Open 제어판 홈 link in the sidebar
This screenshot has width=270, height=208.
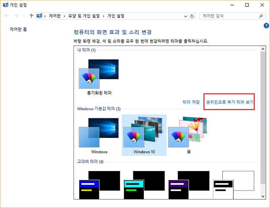coord(19,29)
